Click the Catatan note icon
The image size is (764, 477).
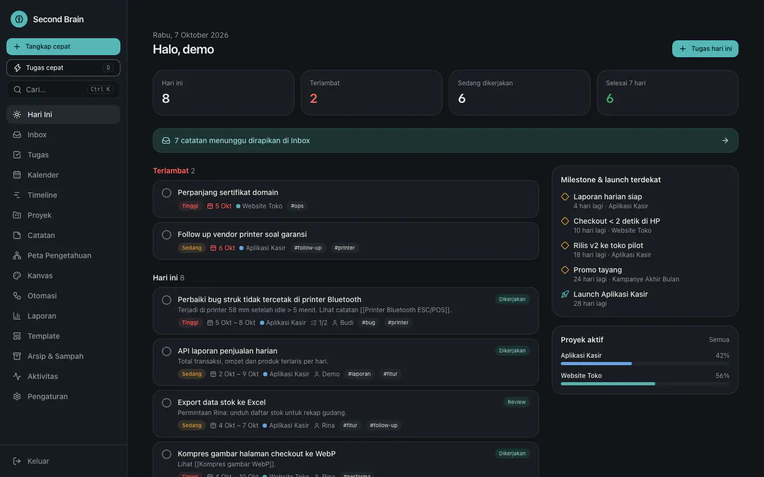point(17,235)
